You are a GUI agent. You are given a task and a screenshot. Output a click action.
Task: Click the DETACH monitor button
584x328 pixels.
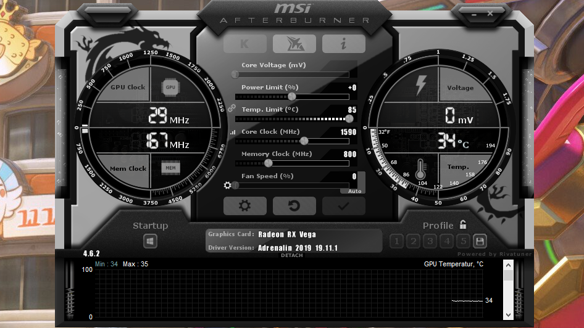[x=292, y=255]
